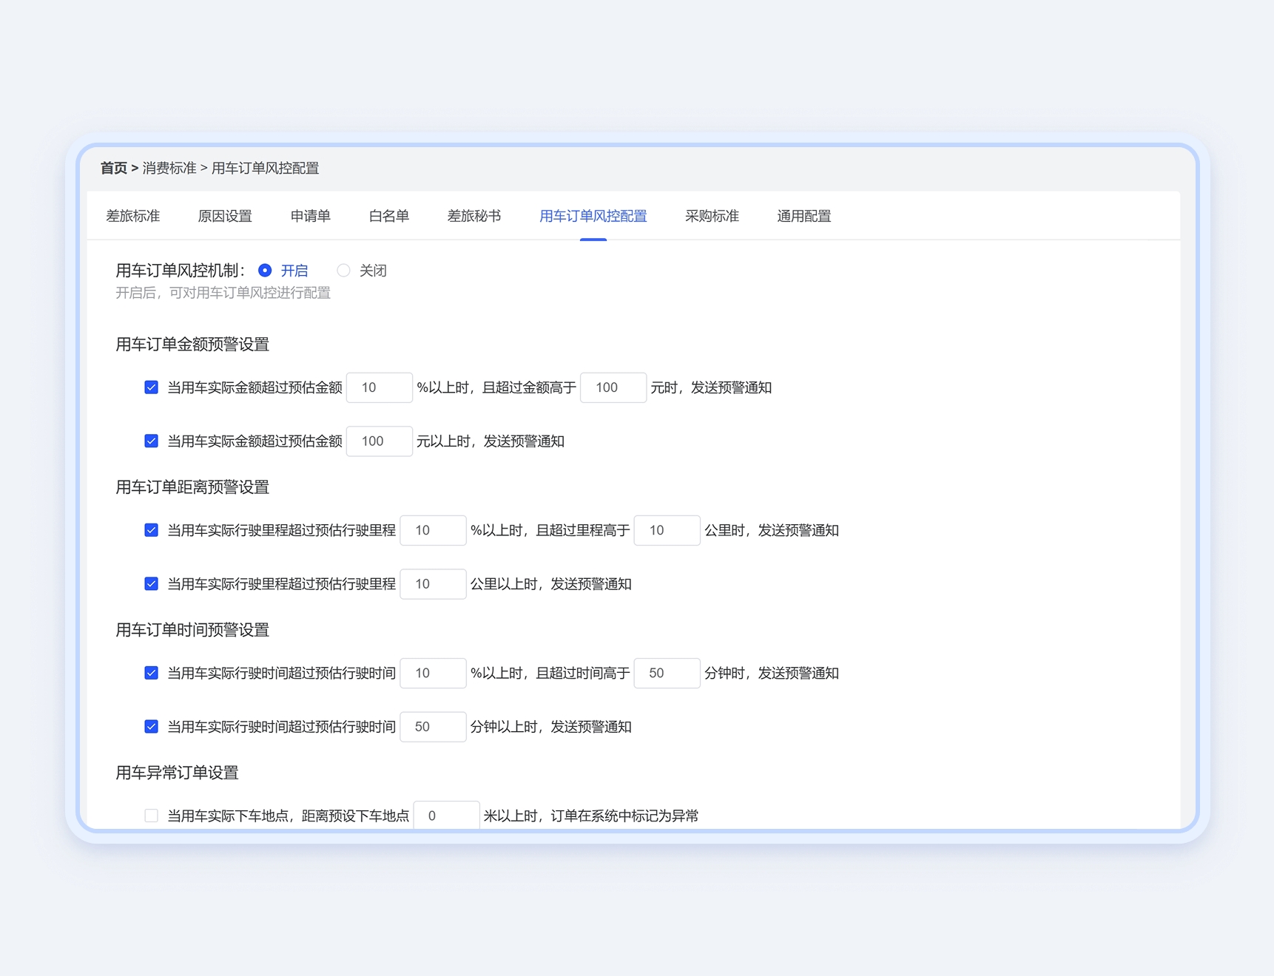Screen dimensions: 1274x976
Task: Click the 消费标准 breadcrumb link
Action: tap(169, 169)
